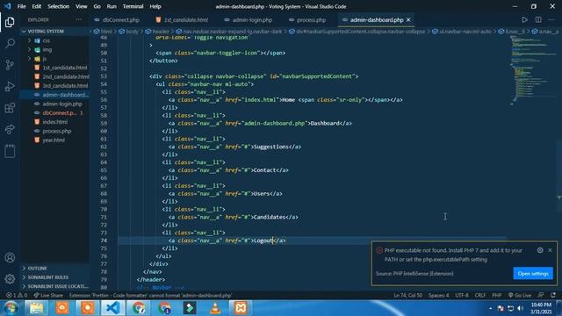Open the notifications bell in status bar
562x316 pixels.
(x=553, y=295)
